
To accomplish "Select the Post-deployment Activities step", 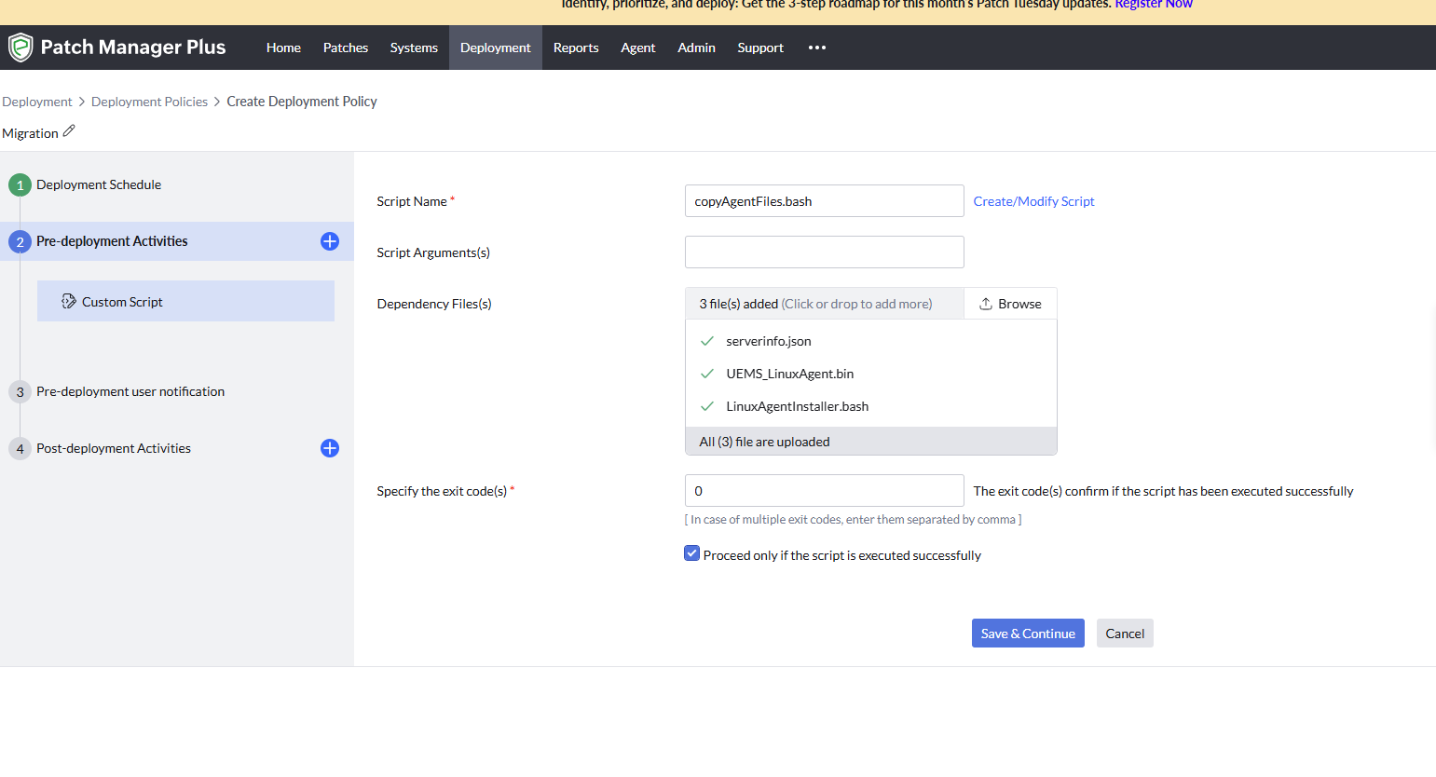I will point(114,449).
